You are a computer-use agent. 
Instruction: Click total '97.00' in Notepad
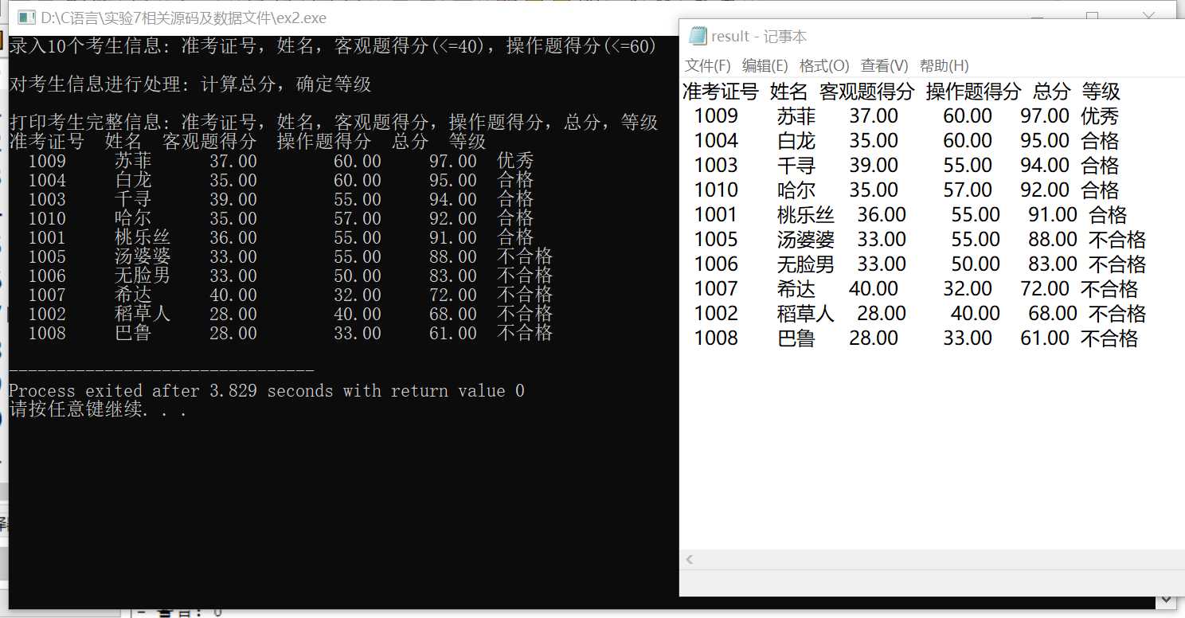tap(1045, 116)
